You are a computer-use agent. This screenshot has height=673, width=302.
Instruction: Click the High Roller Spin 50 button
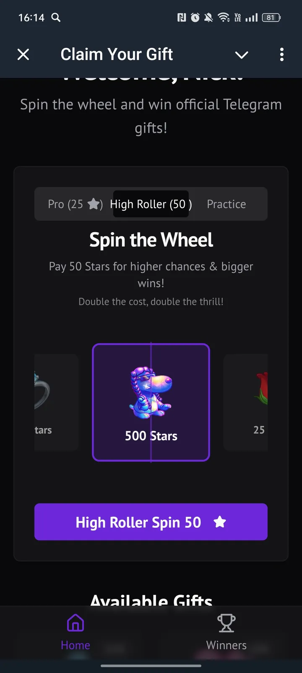coord(151,522)
